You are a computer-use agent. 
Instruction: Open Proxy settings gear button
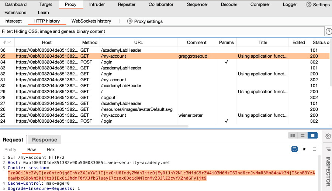145,21
